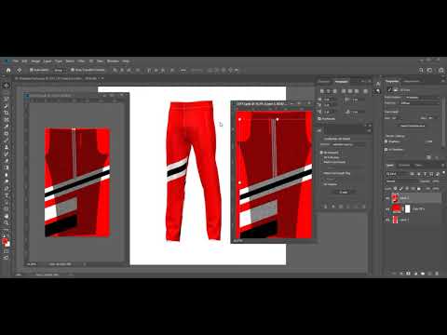Click the more options three-dot icon in options bar
The width and height of the screenshot is (447, 335).
tap(183, 70)
